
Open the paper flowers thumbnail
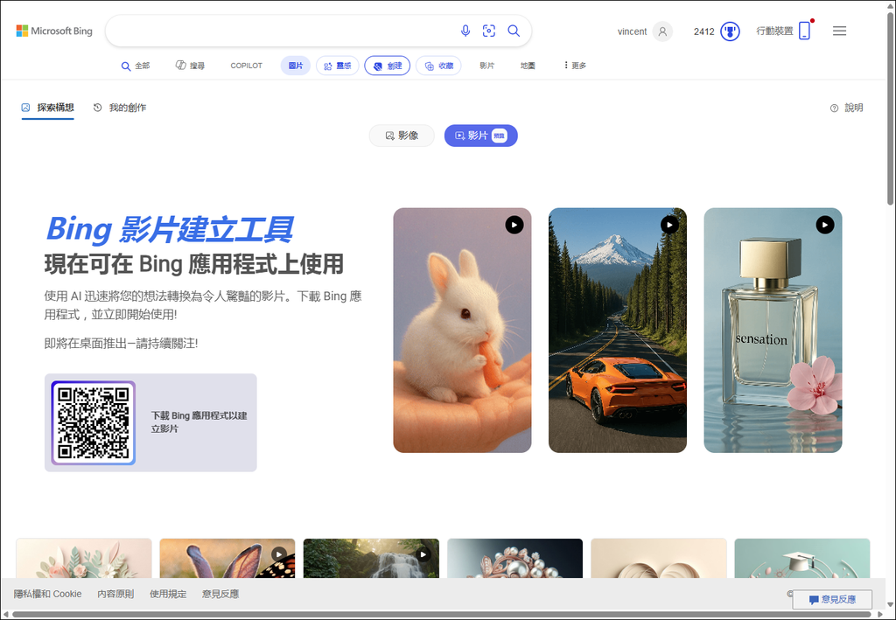[84, 558]
